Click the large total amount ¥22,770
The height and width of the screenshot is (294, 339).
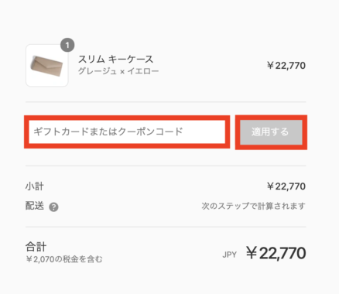click(276, 253)
